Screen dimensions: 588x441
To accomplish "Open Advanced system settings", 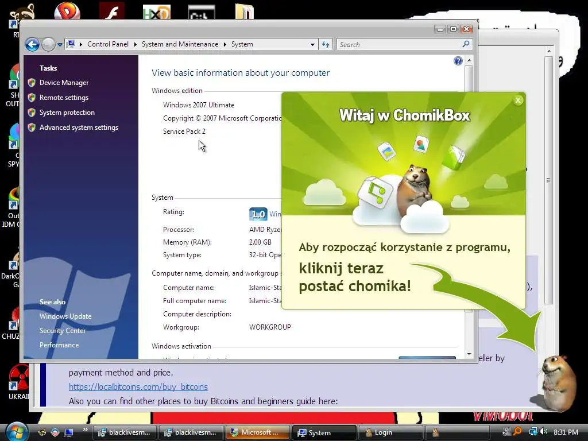I will 79,127.
